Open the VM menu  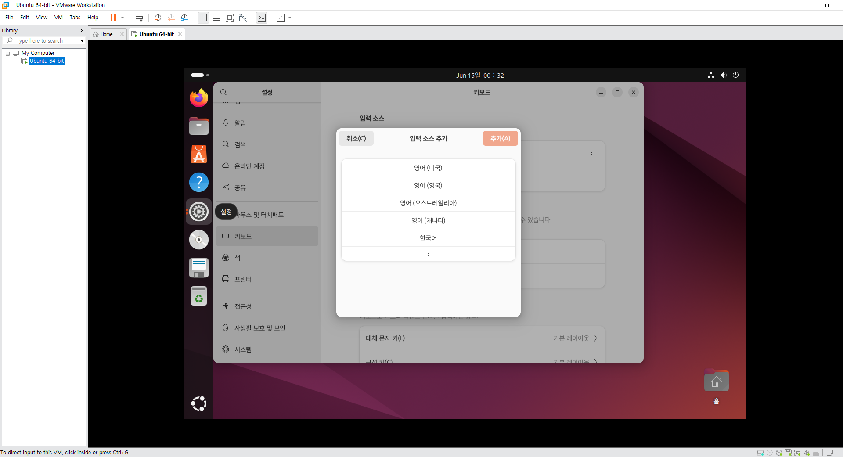click(x=58, y=18)
